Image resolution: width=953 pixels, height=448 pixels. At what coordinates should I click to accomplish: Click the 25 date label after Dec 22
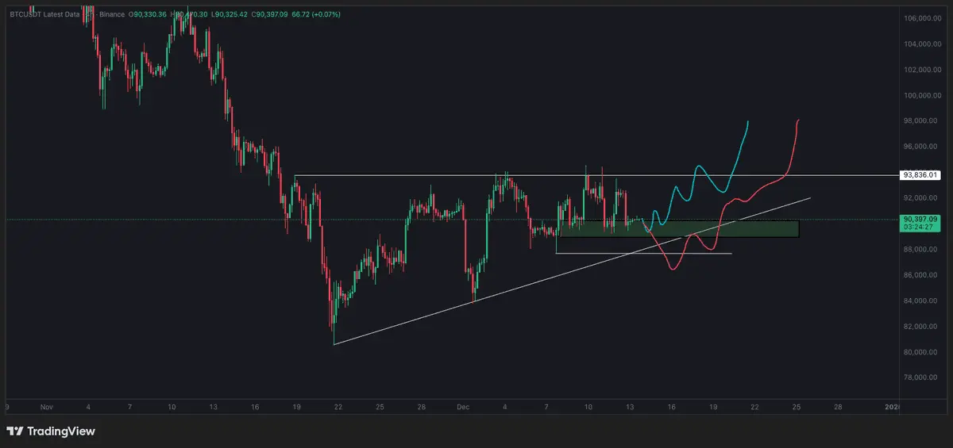[797, 406]
